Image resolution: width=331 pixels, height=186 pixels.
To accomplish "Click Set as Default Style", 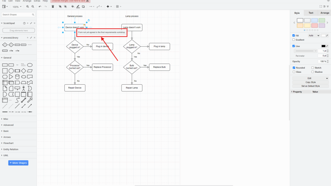I will tap(310, 86).
